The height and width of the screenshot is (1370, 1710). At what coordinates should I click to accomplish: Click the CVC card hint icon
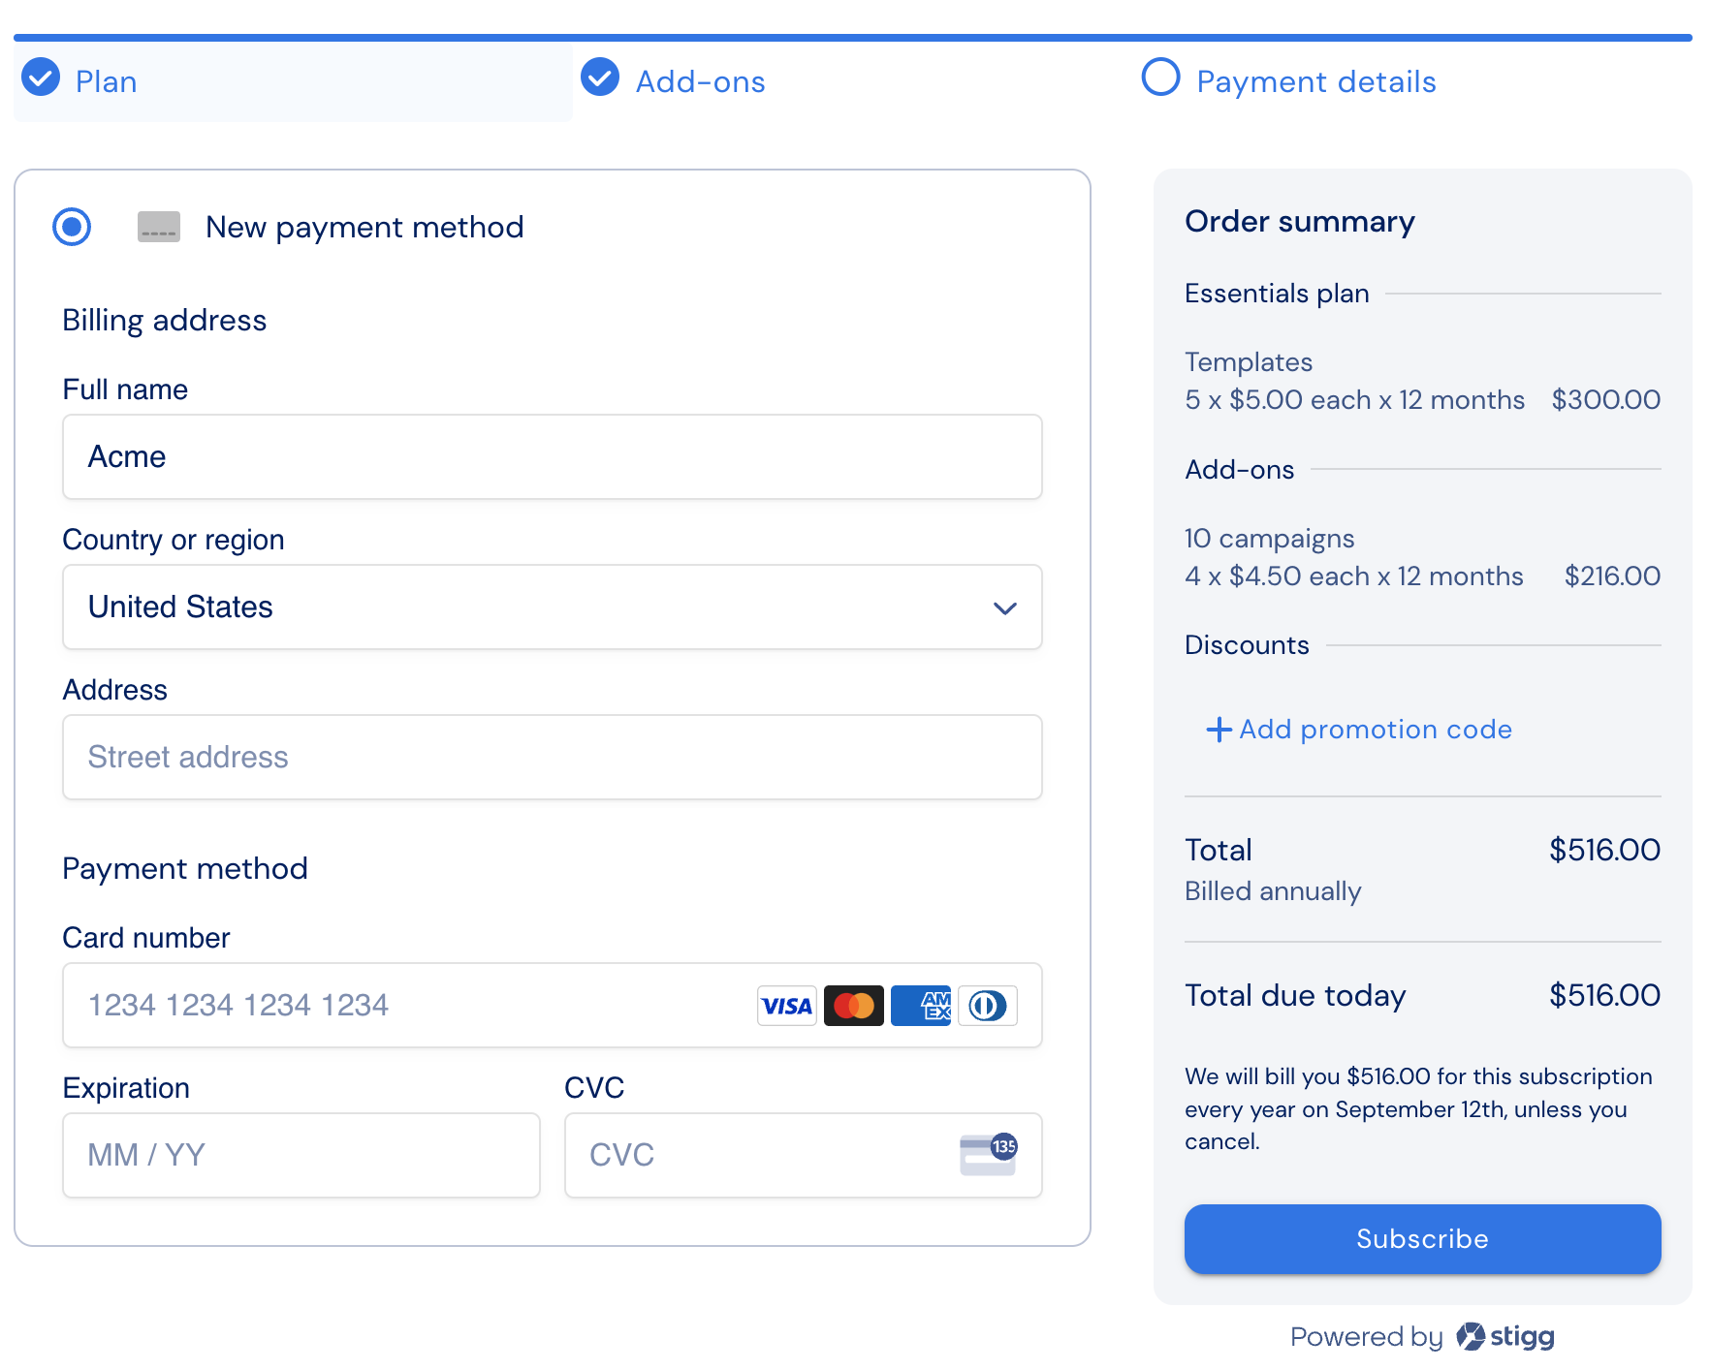pos(988,1154)
